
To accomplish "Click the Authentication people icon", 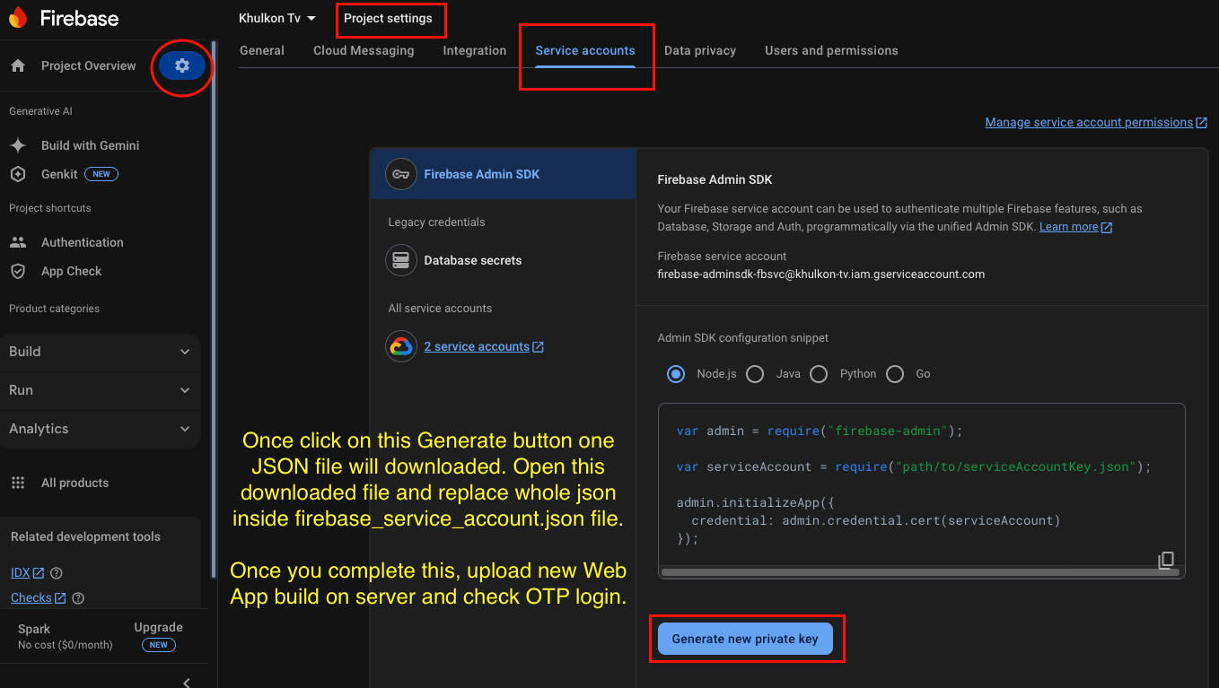I will tap(17, 242).
